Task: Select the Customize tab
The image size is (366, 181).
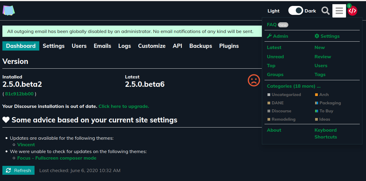Action: [152, 46]
